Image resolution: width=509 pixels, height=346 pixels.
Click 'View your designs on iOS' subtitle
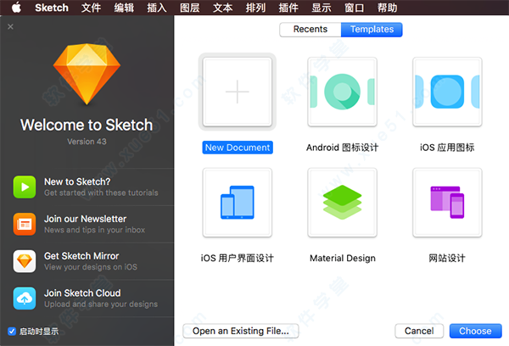click(91, 267)
